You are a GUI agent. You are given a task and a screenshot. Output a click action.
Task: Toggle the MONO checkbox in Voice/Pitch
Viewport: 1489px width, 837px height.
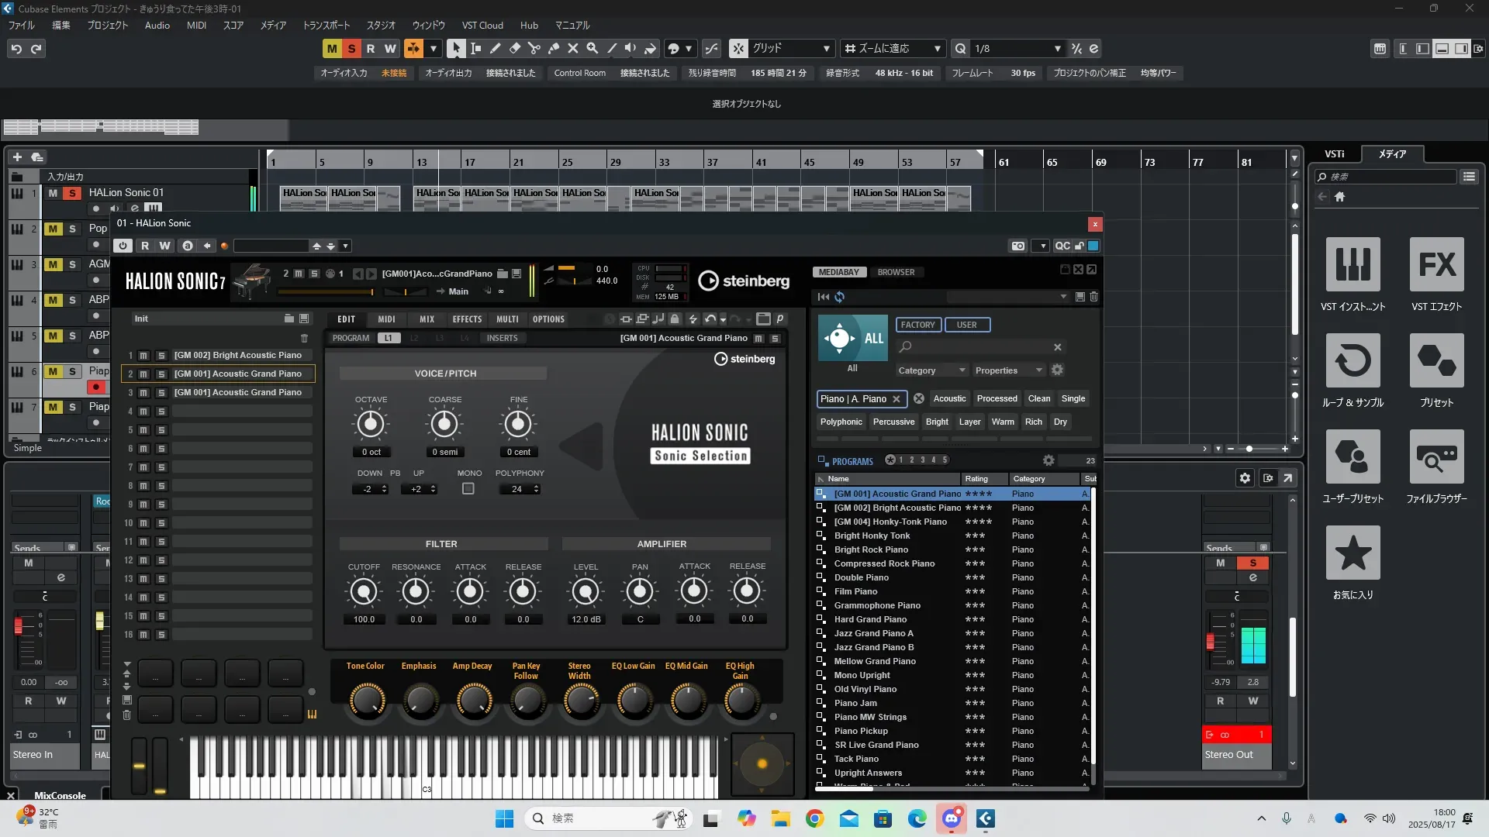(468, 489)
